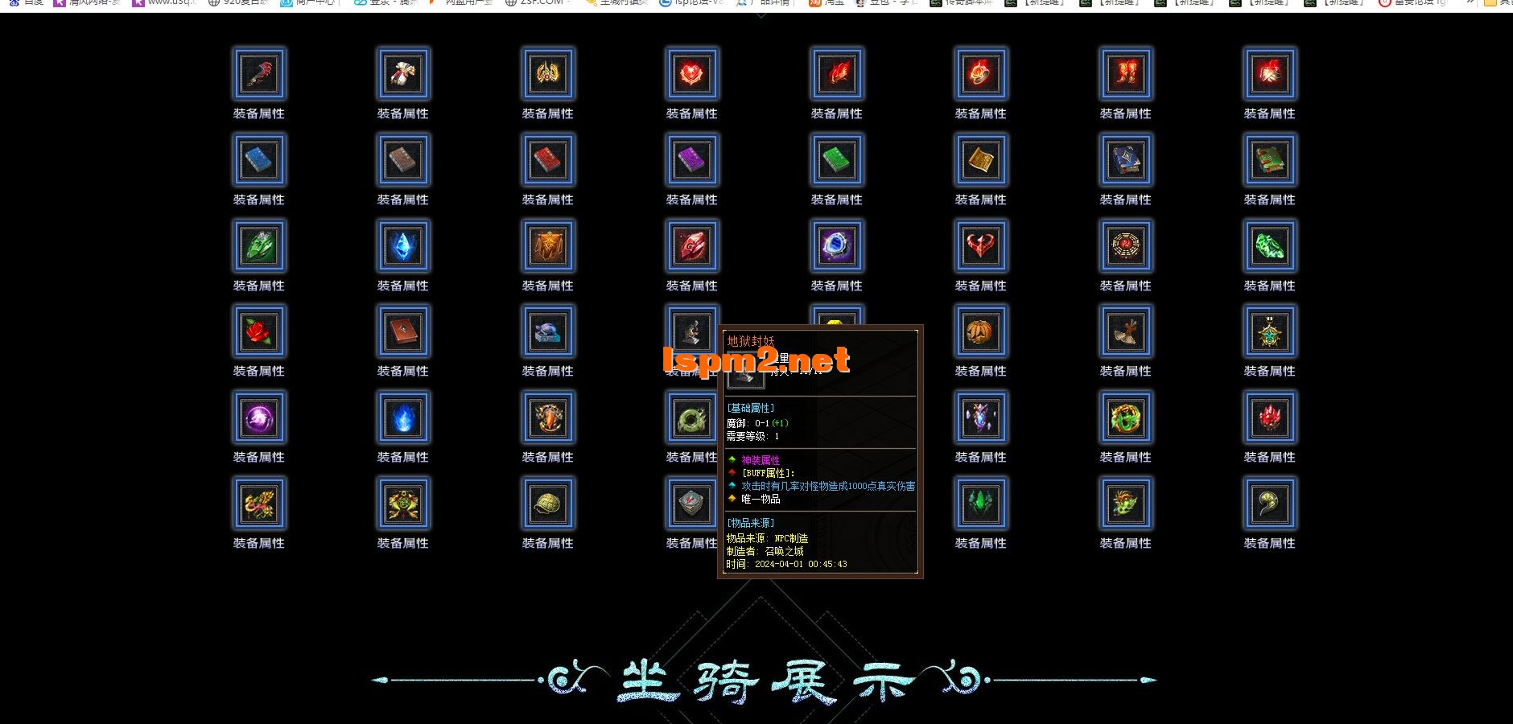Click the green demon mask crest icon

point(403,504)
